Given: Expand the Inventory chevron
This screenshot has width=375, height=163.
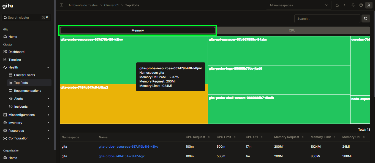Looking at the screenshot, I should point(48,123).
